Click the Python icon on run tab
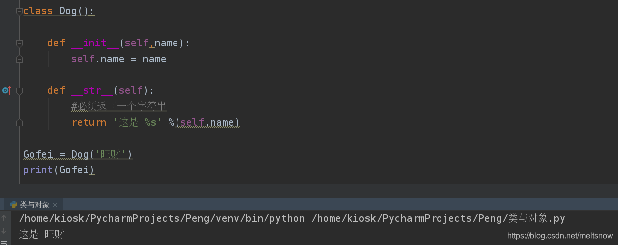 [x=14, y=204]
